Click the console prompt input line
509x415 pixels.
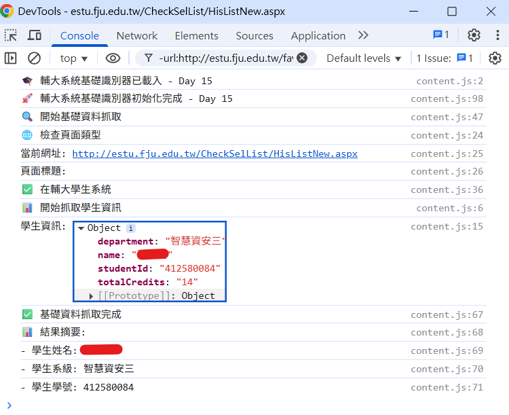click(x=253, y=405)
